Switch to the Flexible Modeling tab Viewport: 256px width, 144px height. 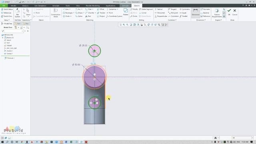(x=92, y=6)
